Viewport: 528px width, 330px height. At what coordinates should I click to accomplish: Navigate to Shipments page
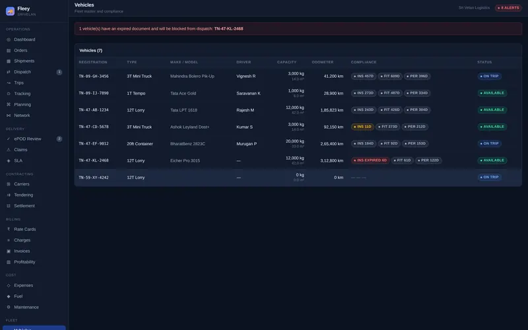click(34, 61)
